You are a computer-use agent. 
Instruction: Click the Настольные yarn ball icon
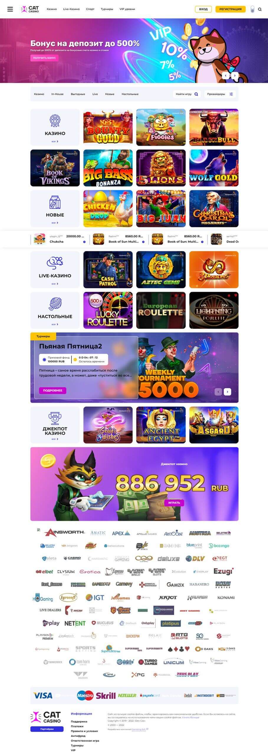pyautogui.click(x=55, y=304)
